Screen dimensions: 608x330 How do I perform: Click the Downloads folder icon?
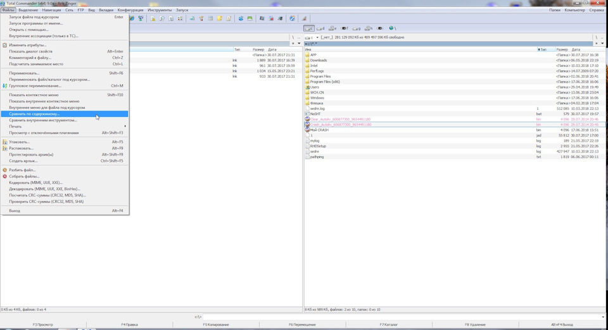(x=307, y=60)
